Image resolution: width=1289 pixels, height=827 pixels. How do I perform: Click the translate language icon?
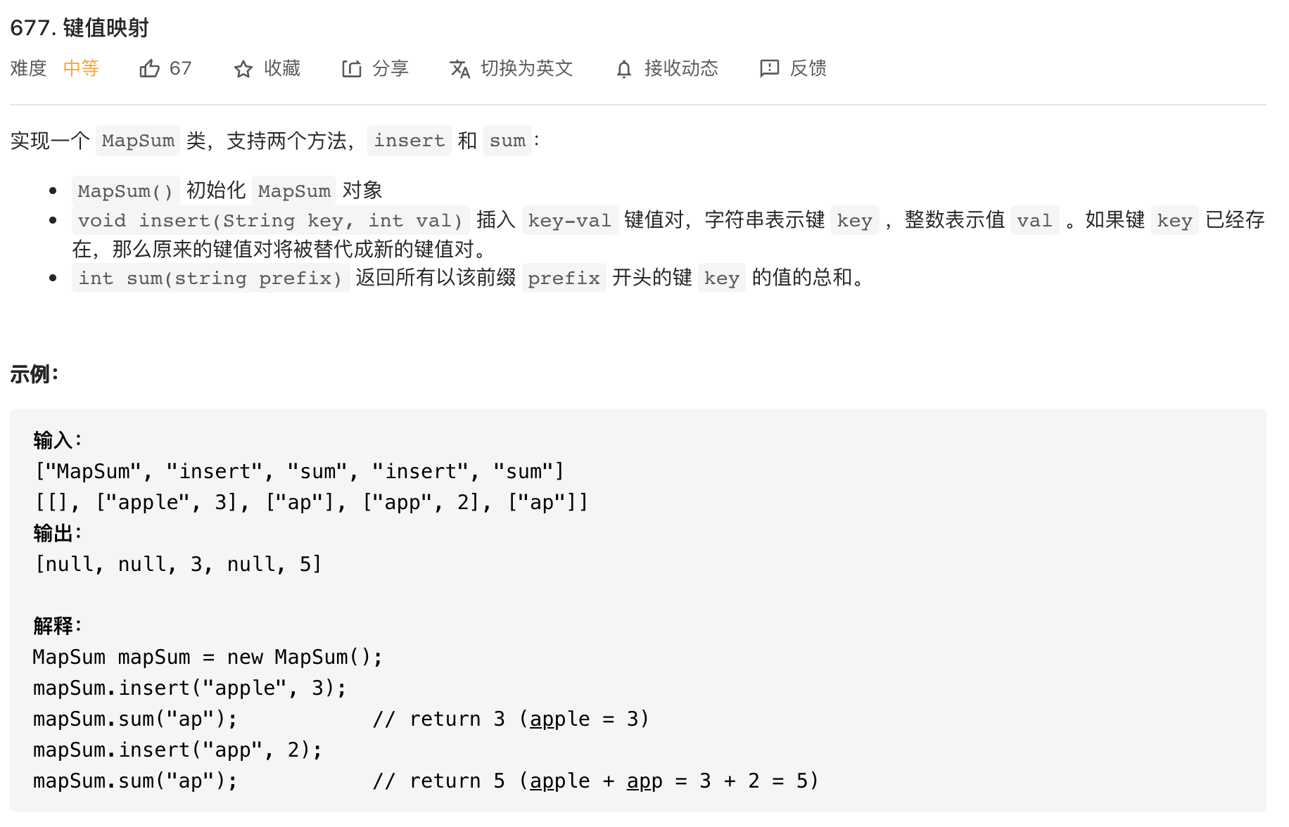pos(460,69)
